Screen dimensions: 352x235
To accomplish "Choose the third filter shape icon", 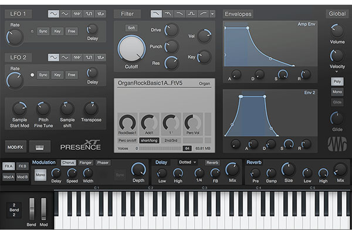I will coord(180,14).
